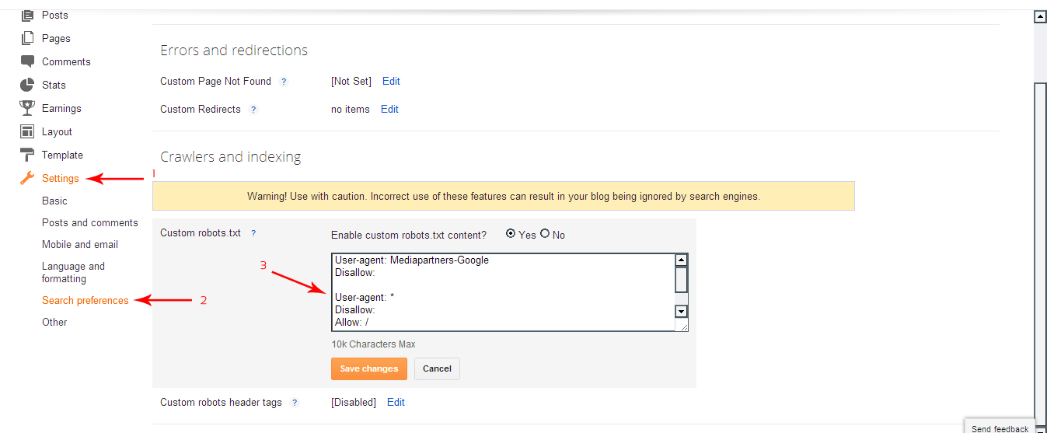1047x433 pixels.
Task: Click the Save changes button
Action: pyautogui.click(x=369, y=368)
